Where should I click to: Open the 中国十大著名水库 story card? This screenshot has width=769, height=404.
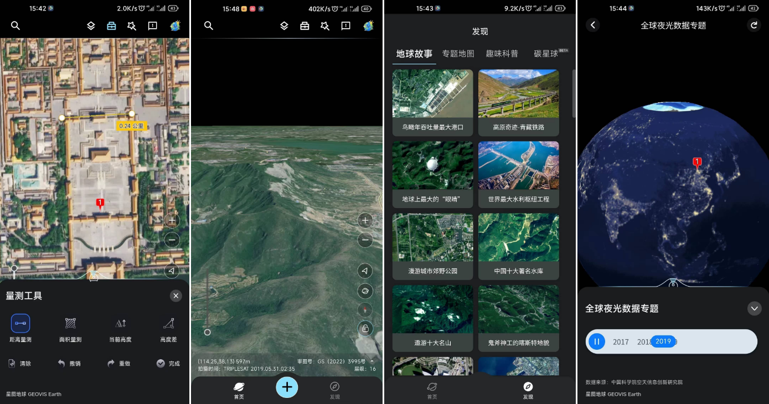point(519,247)
